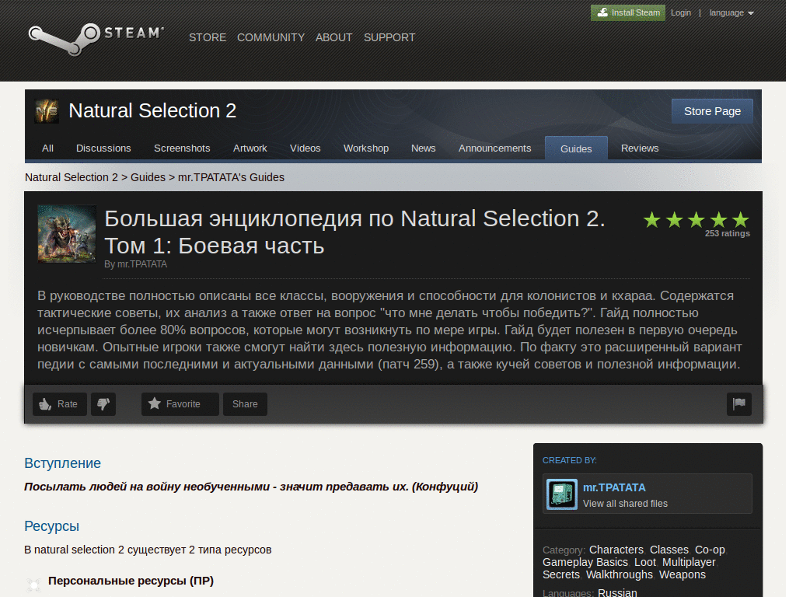Image resolution: width=796 pixels, height=597 pixels.
Task: Switch to the Screenshots tab
Action: coord(182,148)
